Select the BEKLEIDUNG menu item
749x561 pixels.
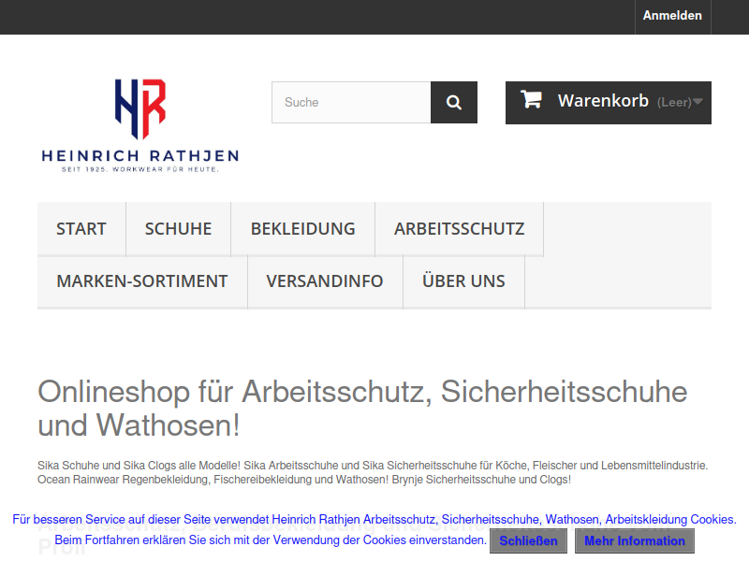[x=302, y=229]
